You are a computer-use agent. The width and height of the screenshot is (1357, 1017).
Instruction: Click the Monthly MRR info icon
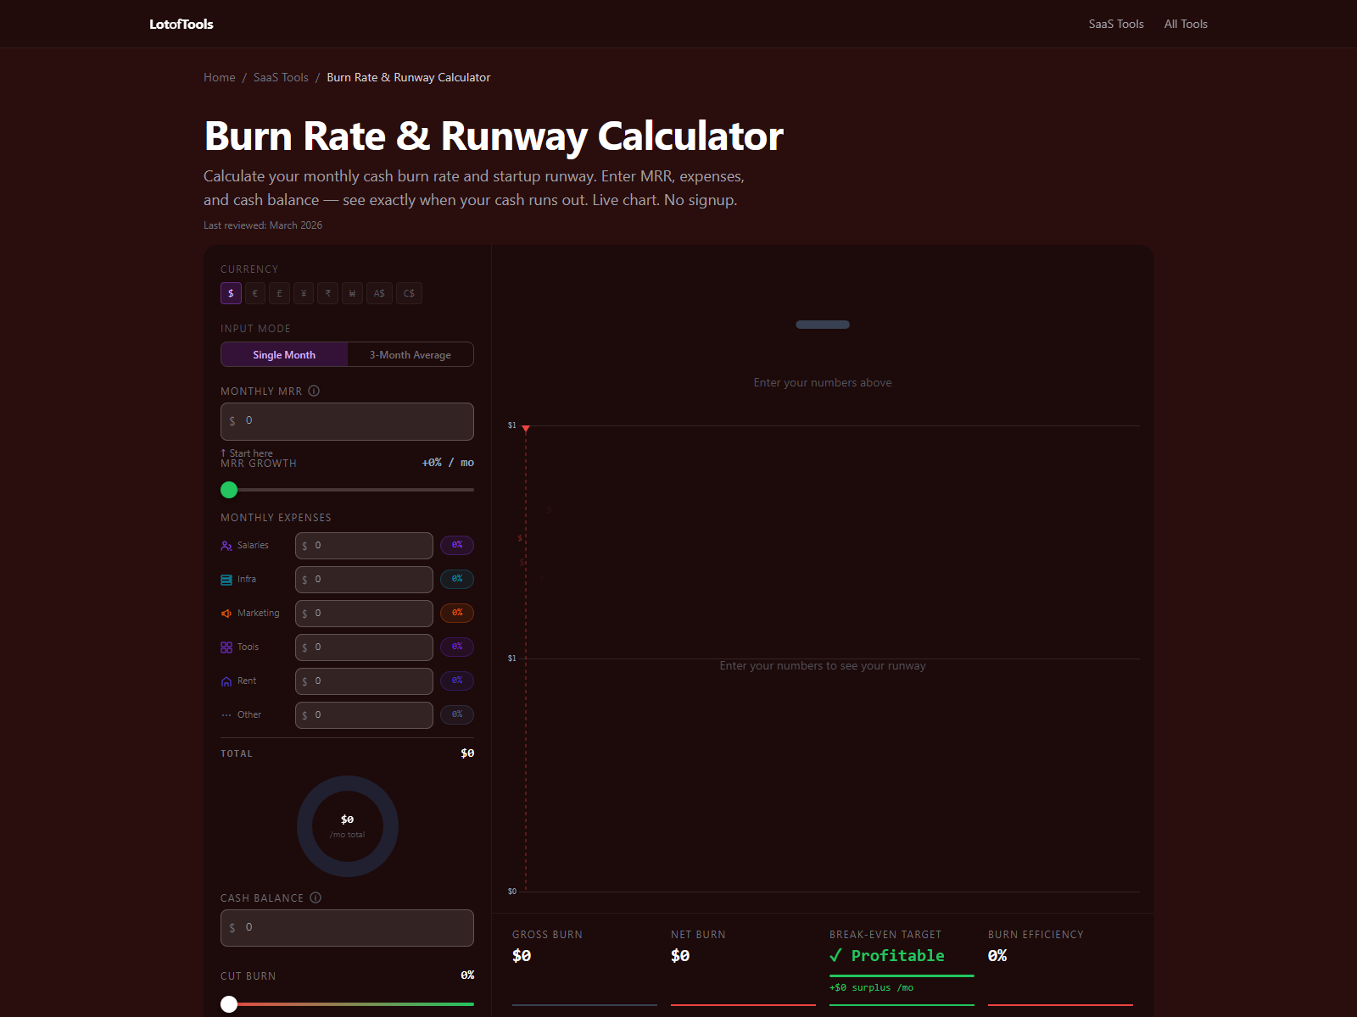(314, 391)
